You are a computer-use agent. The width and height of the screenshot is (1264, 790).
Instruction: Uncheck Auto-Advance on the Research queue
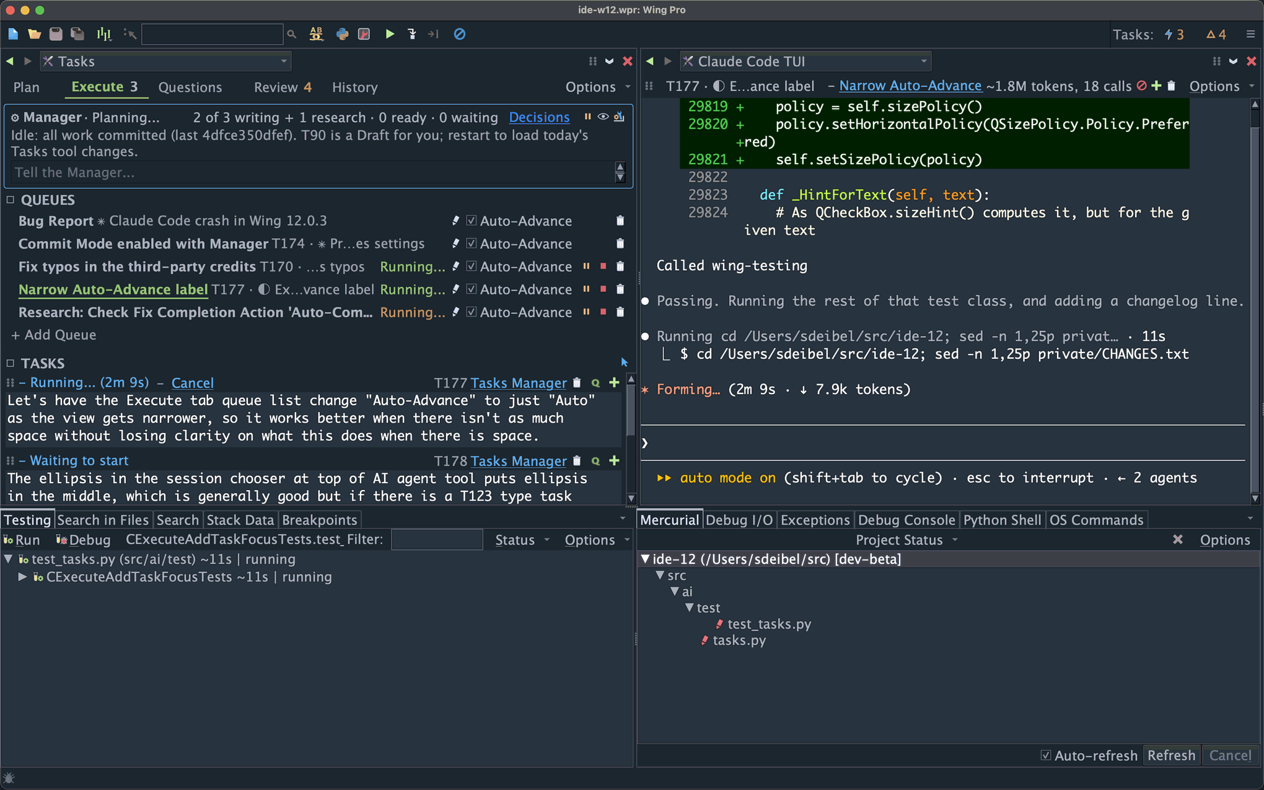(x=472, y=312)
